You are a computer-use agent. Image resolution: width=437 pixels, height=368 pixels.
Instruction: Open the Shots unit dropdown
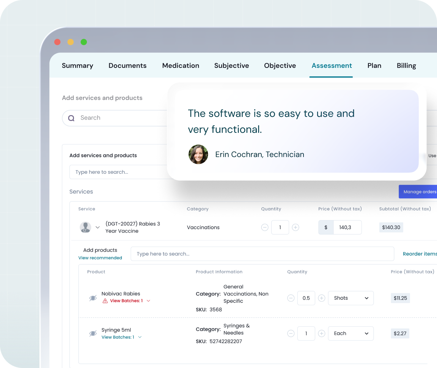351,298
